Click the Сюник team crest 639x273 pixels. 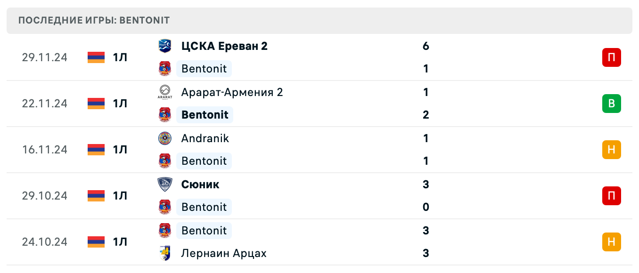click(165, 185)
